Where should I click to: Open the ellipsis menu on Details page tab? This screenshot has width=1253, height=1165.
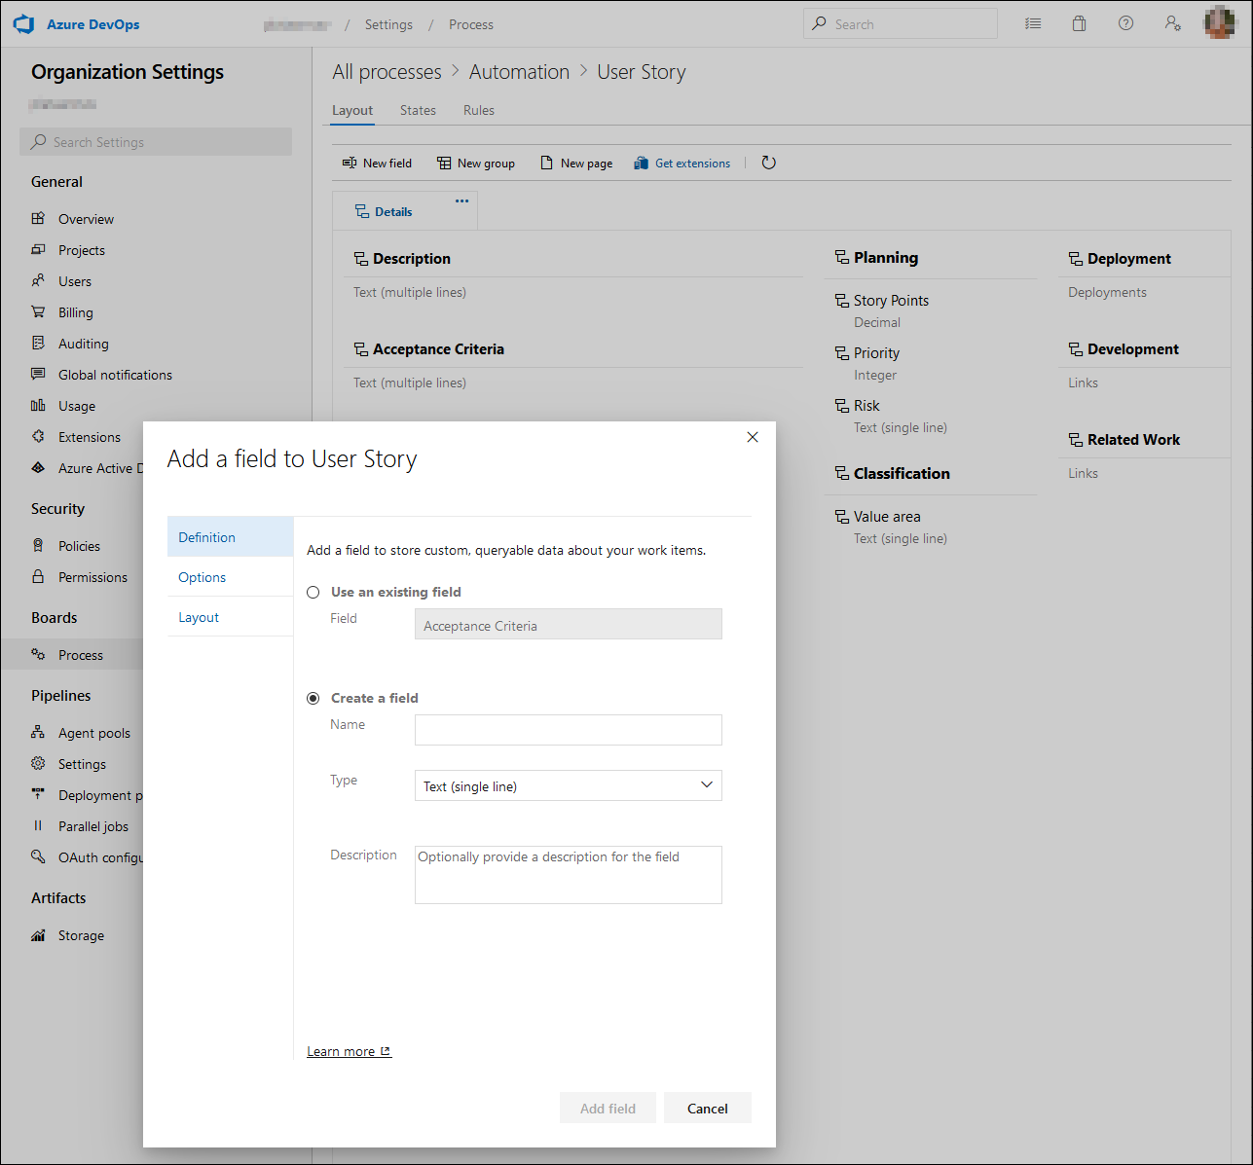tap(461, 200)
